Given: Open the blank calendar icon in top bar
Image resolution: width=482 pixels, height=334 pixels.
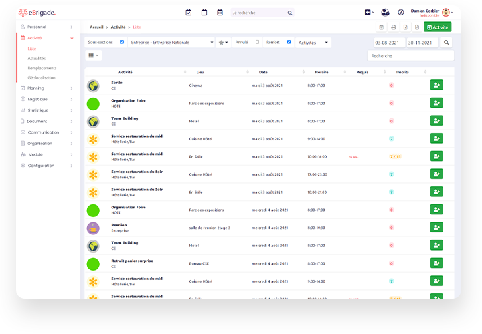Looking at the screenshot, I should [x=204, y=13].
